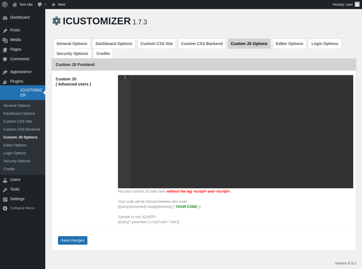Switch to the Editor Options tab
This screenshot has height=269, width=362.
[289, 44]
